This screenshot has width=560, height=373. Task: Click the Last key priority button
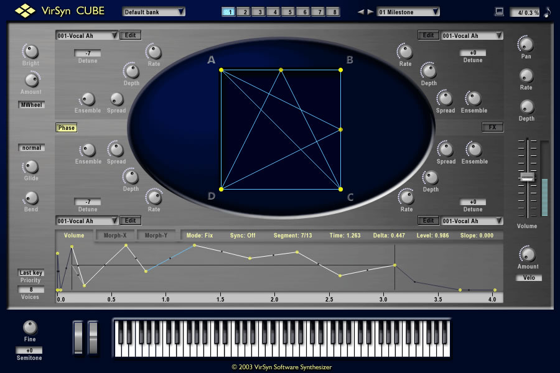31,273
